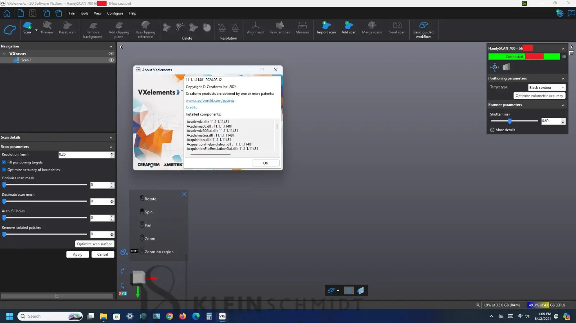Open the creaform3d.com/patents link
The image size is (576, 323).
click(x=210, y=101)
